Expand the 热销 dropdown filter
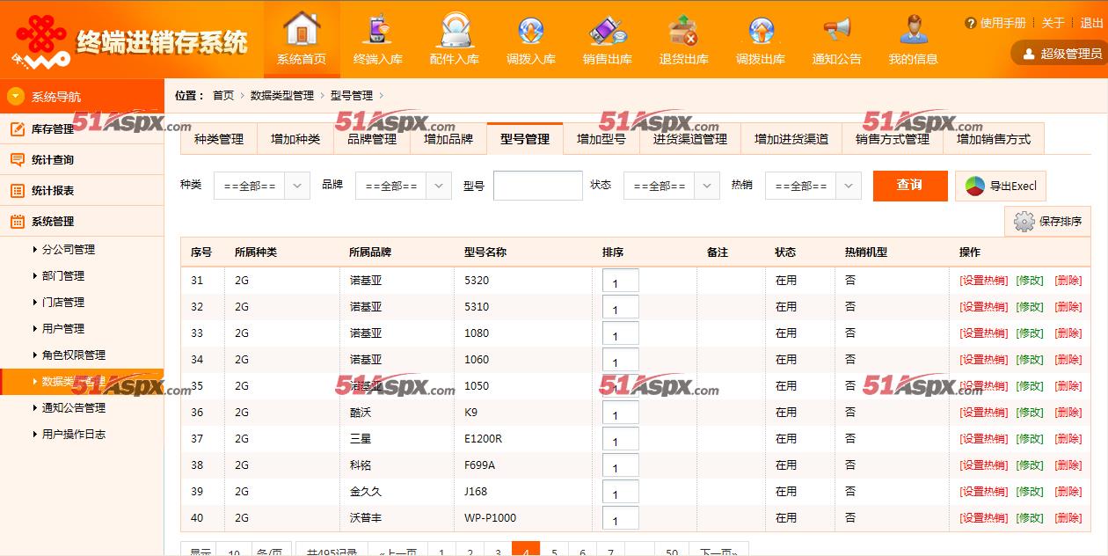This screenshot has height=556, width=1108. pyautogui.click(x=813, y=186)
